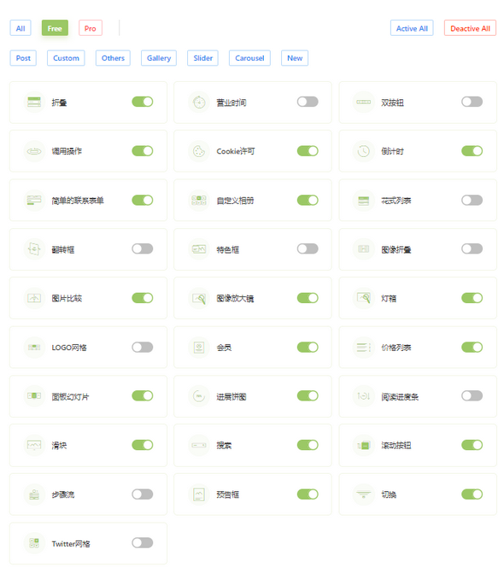Image resolution: width=504 pixels, height=567 pixels.
Task: Click the 会员 member icon
Action: tap(199, 348)
